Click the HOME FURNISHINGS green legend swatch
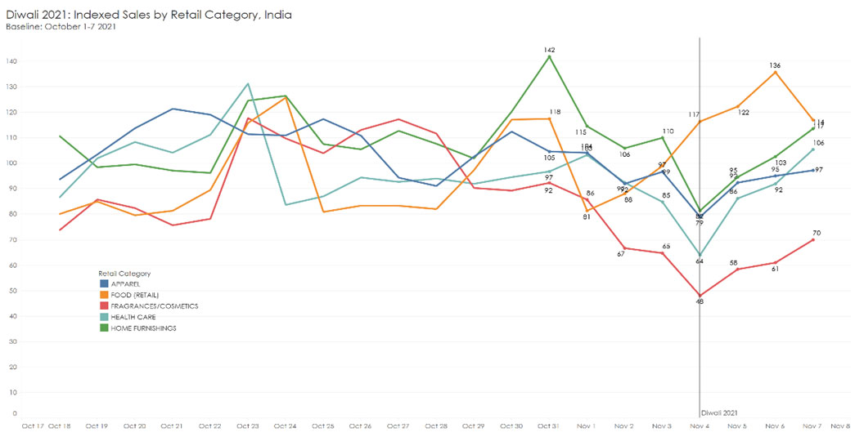The image size is (855, 437). (x=93, y=328)
